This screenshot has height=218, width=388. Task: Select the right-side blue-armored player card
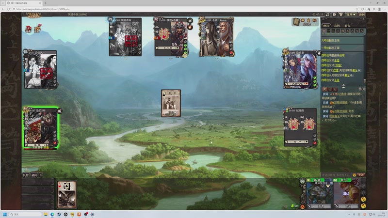(x=300, y=69)
